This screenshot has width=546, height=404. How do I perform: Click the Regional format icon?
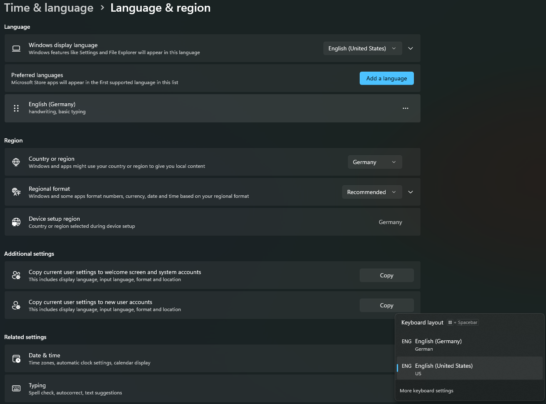(16, 192)
